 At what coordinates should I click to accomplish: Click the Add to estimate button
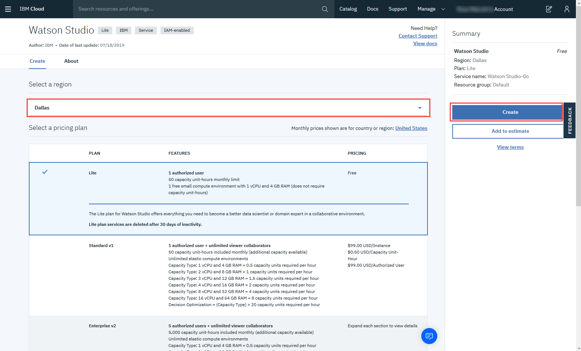(x=510, y=131)
